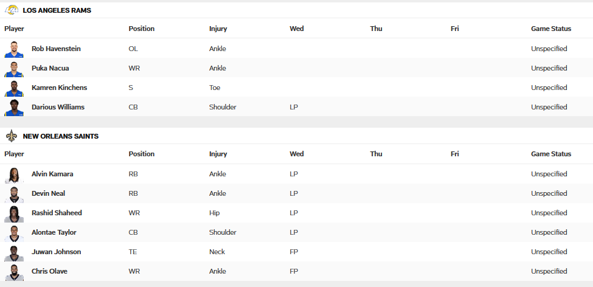Open Rob Havenstein's player name link

click(x=56, y=49)
